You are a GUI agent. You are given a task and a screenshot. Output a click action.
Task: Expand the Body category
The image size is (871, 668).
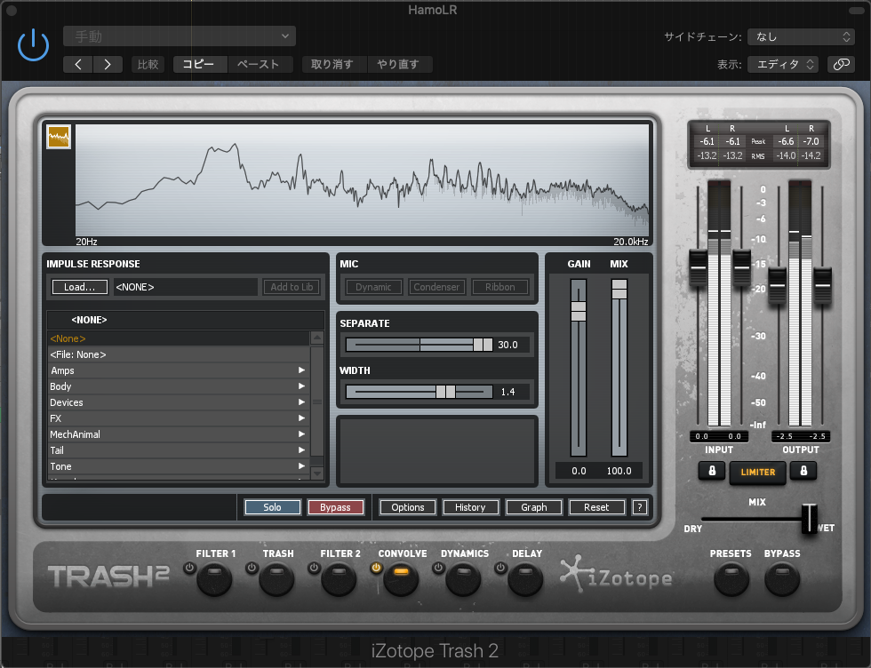coord(179,386)
